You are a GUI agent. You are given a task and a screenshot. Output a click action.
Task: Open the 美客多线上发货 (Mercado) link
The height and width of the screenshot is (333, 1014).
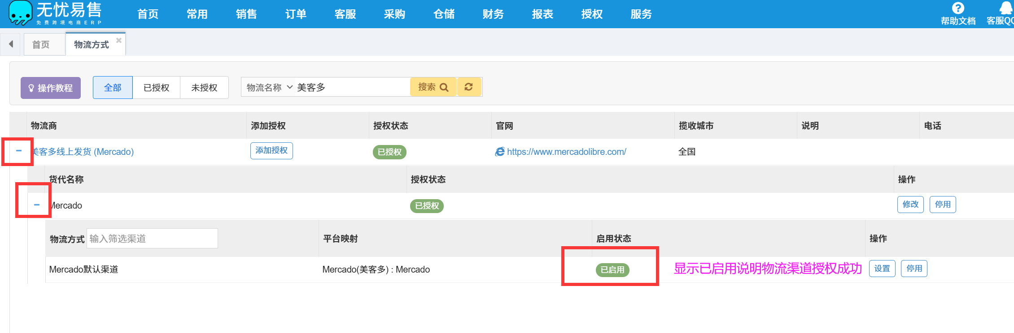click(x=83, y=152)
